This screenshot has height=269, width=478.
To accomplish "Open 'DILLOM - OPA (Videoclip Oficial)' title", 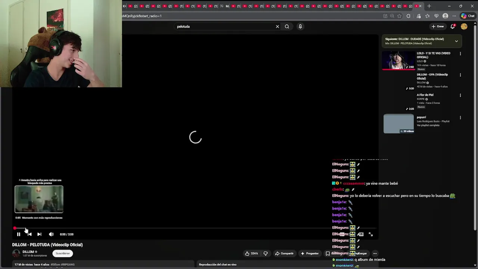I will tap(432, 76).
